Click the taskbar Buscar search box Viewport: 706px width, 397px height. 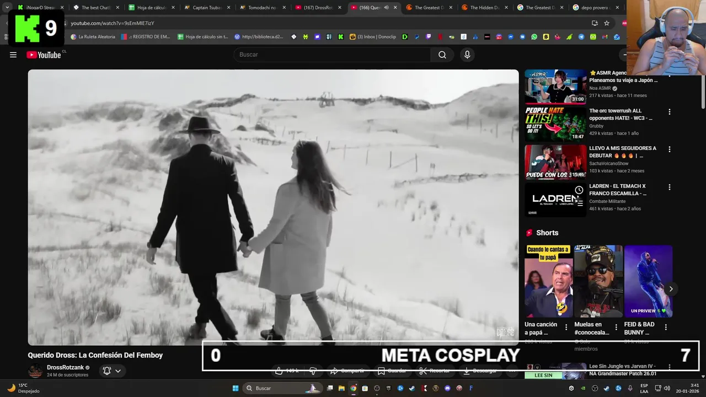pyautogui.click(x=282, y=388)
